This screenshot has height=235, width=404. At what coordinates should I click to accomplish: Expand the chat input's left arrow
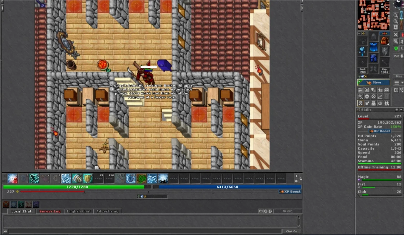pyautogui.click(x=5, y=231)
